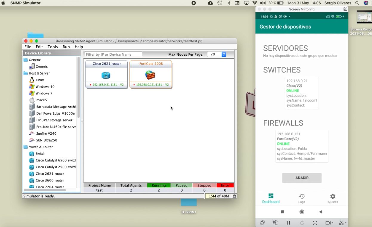Image resolution: width=372 pixels, height=227 pixels.
Task: Switch to Dashboard tab in phone app
Action: tap(271, 198)
